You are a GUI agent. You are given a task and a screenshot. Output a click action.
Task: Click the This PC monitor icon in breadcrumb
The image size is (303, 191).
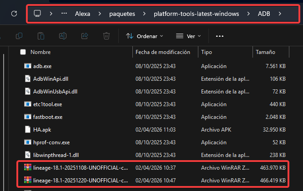point(37,14)
